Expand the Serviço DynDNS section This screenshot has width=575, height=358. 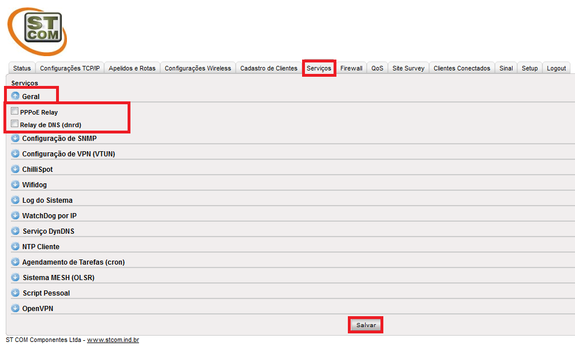pos(48,231)
